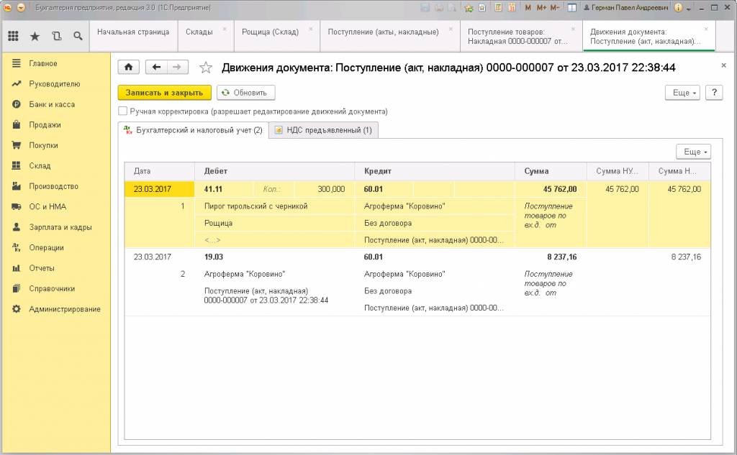Click add-to-favorites icon in title bar
The height and width of the screenshot is (455, 737).
(469, 7)
